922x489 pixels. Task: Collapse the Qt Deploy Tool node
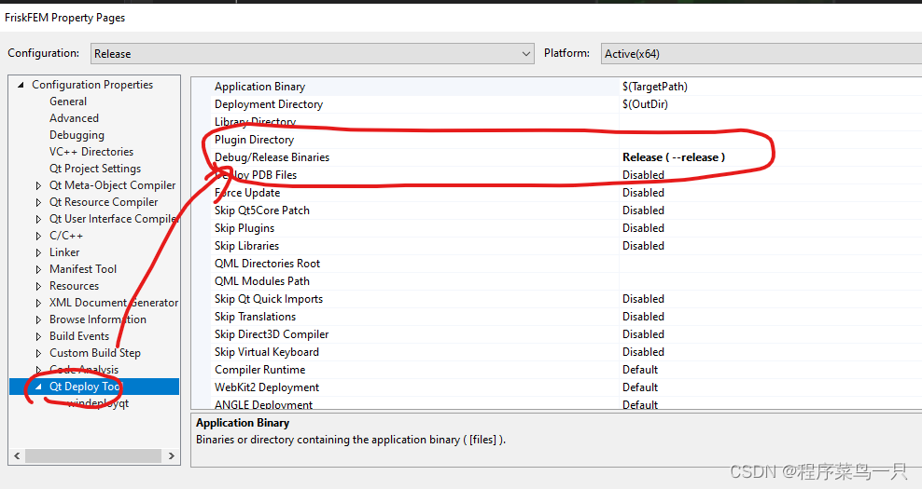click(38, 387)
